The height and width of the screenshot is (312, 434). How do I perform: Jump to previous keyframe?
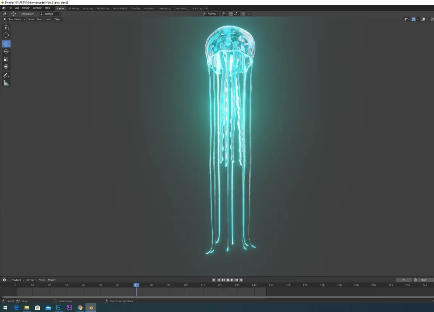223,280
